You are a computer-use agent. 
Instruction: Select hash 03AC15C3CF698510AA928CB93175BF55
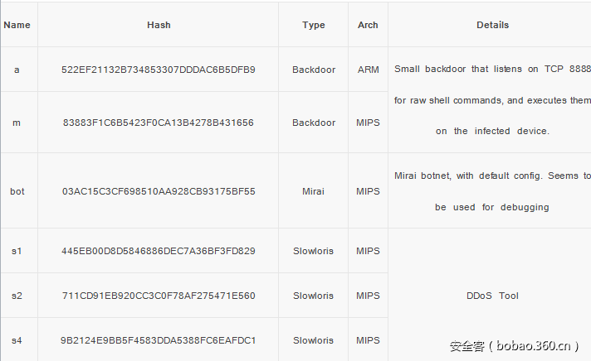159,191
